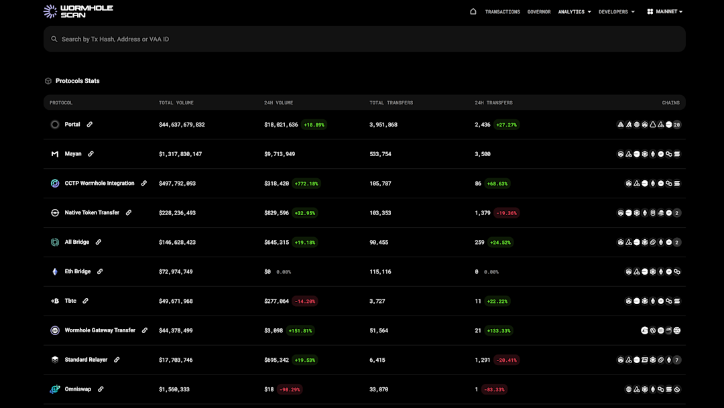The width and height of the screenshot is (724, 408).
Task: Click the Protocols Stats cube icon
Action: pos(48,81)
